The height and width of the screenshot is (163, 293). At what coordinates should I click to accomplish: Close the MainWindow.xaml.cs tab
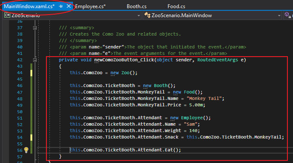point(69,6)
